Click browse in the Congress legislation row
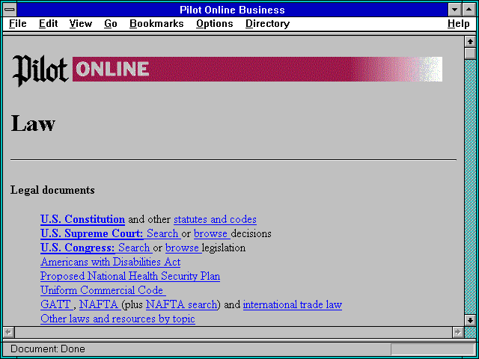 click(182, 248)
